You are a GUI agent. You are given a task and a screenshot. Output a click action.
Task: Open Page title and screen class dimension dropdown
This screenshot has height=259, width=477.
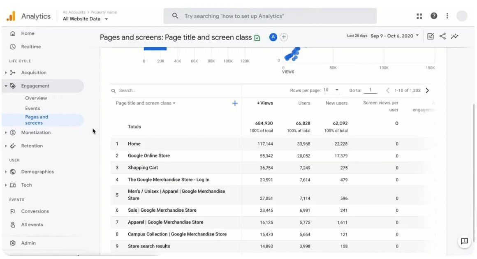click(146, 103)
